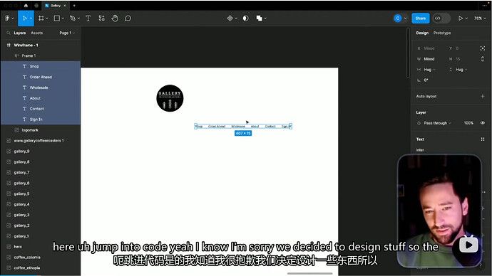The height and width of the screenshot is (276, 492).
Task: Add auto layout with plus button
Action: tap(483, 96)
